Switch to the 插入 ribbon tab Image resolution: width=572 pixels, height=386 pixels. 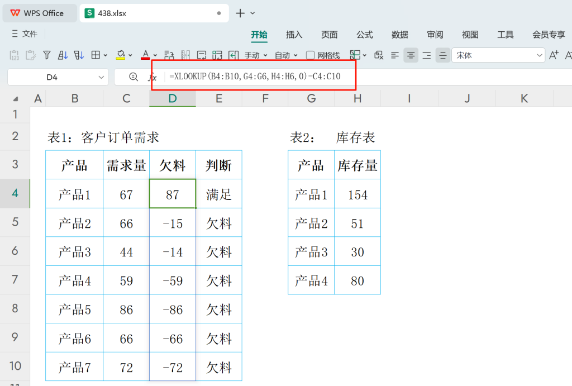click(294, 35)
